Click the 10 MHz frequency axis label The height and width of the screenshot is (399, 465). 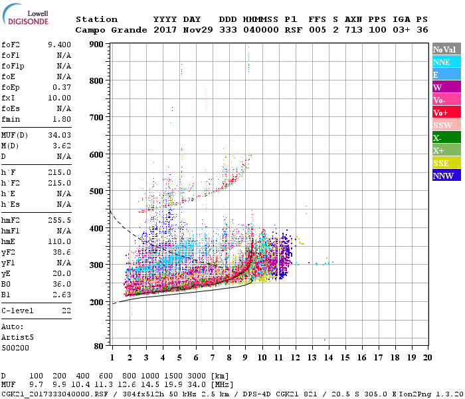(262, 358)
